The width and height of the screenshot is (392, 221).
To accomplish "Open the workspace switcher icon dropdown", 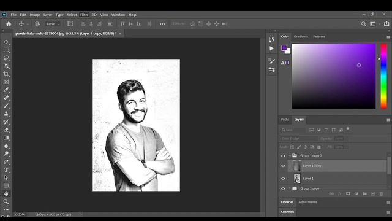I will pos(374,24).
